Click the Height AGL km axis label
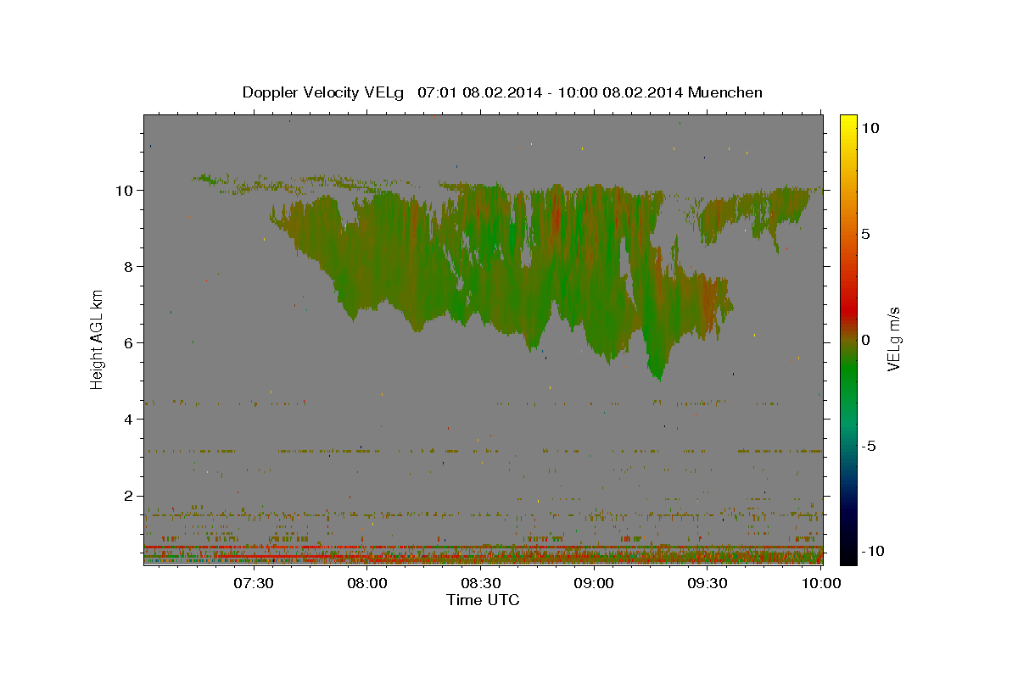 click(98, 339)
